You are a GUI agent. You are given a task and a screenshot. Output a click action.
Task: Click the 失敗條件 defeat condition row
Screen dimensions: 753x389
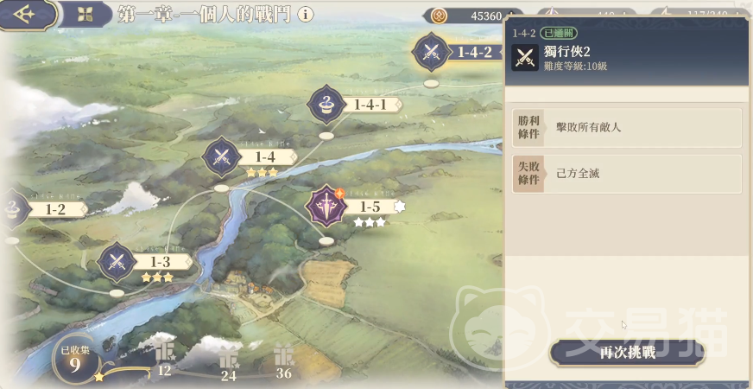627,174
